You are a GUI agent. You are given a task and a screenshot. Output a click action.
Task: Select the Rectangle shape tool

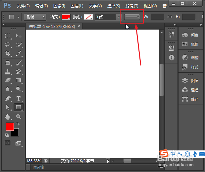point(19,107)
